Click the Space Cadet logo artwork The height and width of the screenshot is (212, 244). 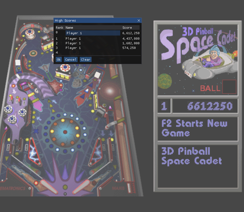pyautogui.click(x=198, y=60)
